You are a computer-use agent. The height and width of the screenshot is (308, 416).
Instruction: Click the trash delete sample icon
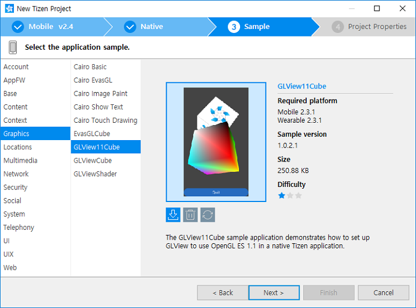coord(190,215)
